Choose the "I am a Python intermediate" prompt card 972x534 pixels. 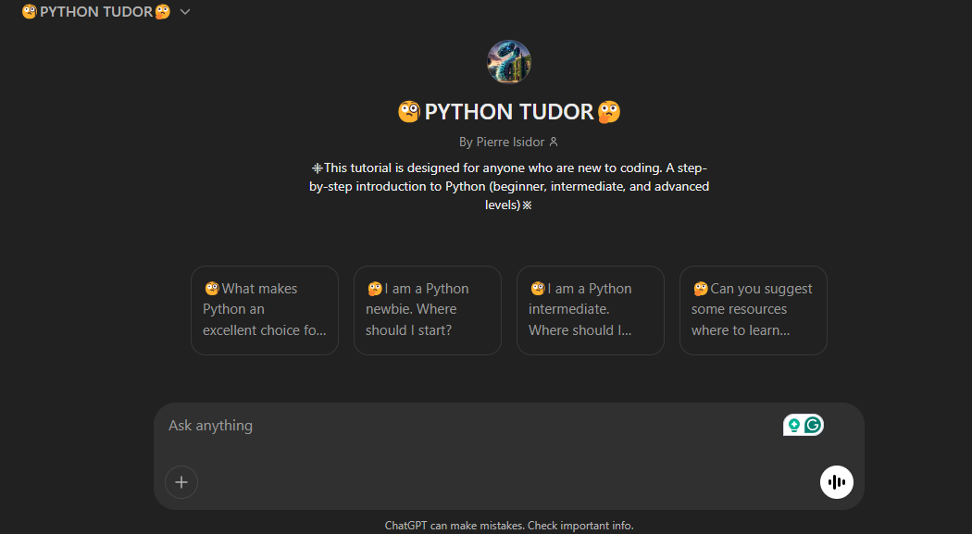(x=590, y=310)
